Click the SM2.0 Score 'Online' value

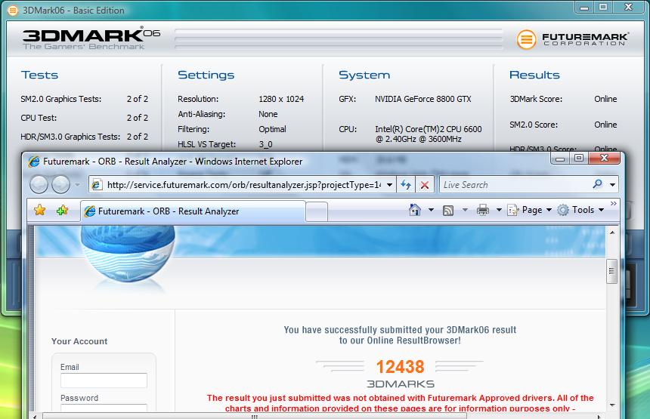(605, 125)
